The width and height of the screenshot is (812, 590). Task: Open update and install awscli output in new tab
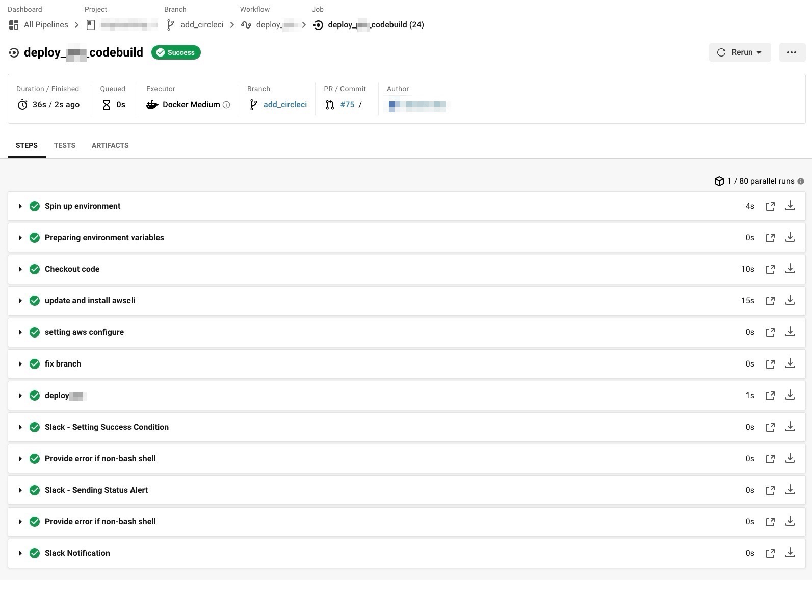click(x=770, y=301)
